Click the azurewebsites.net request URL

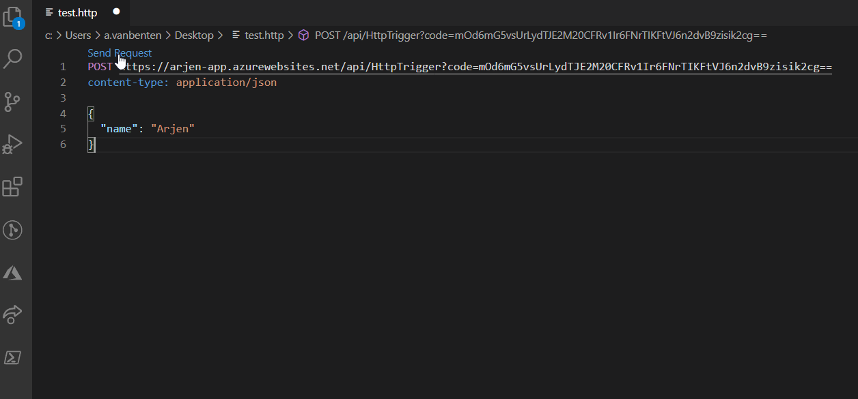pyautogui.click(x=475, y=67)
